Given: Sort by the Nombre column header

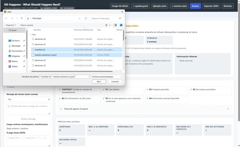Looking at the screenshot, I should point(37,30).
